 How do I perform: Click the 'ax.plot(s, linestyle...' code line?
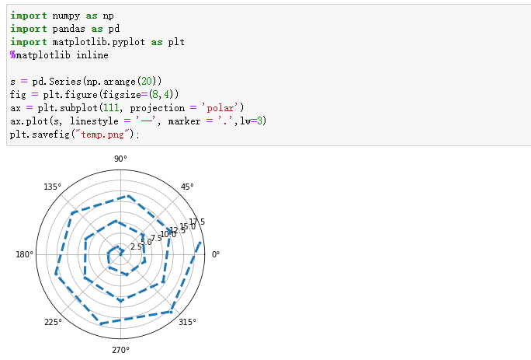coord(138,121)
